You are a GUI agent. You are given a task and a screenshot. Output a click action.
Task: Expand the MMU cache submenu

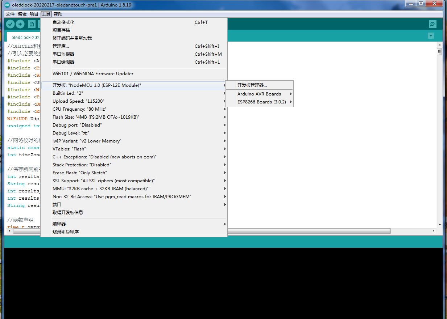134,189
